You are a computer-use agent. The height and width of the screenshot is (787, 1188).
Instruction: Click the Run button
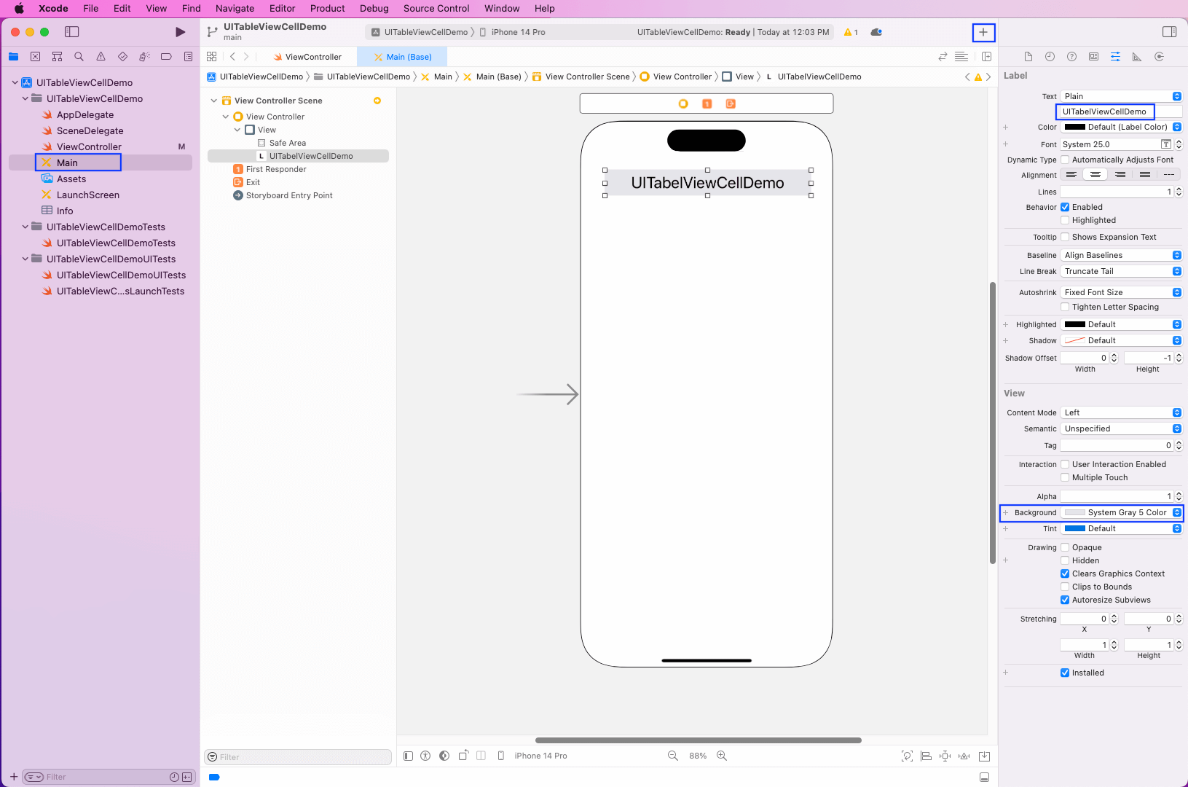point(179,32)
